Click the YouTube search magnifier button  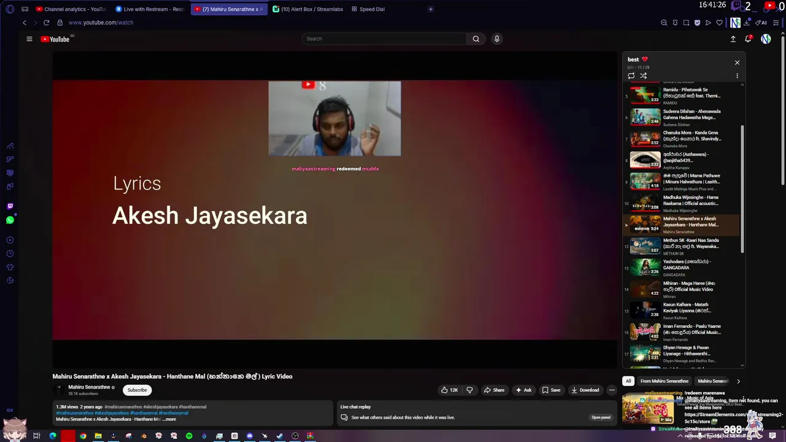pos(476,39)
